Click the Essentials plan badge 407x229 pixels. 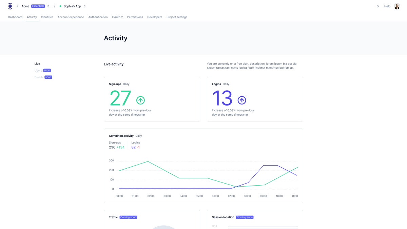pos(38,6)
